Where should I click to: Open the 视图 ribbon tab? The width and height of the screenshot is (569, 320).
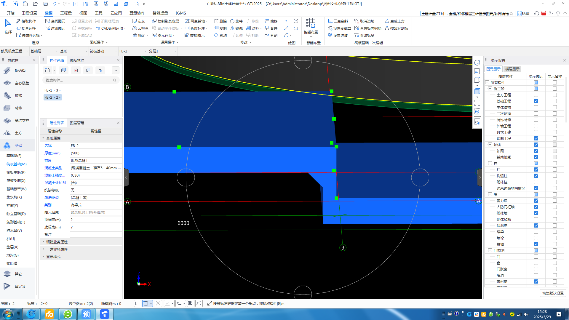click(x=83, y=13)
